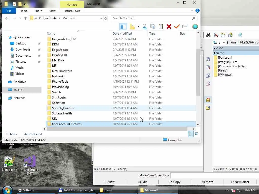259x194 pixels.
Task: Switch to Details view toggle
Action: (191, 134)
